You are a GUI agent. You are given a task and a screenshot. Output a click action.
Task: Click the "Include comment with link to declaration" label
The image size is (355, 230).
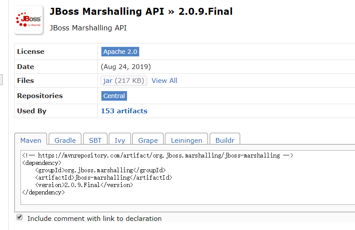click(94, 219)
